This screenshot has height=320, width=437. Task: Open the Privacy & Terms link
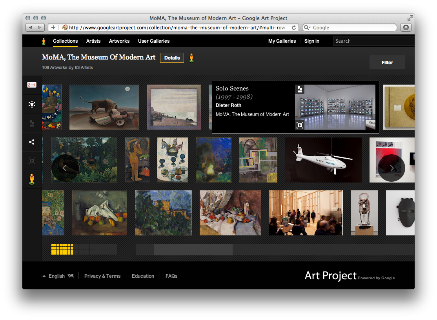coord(102,276)
